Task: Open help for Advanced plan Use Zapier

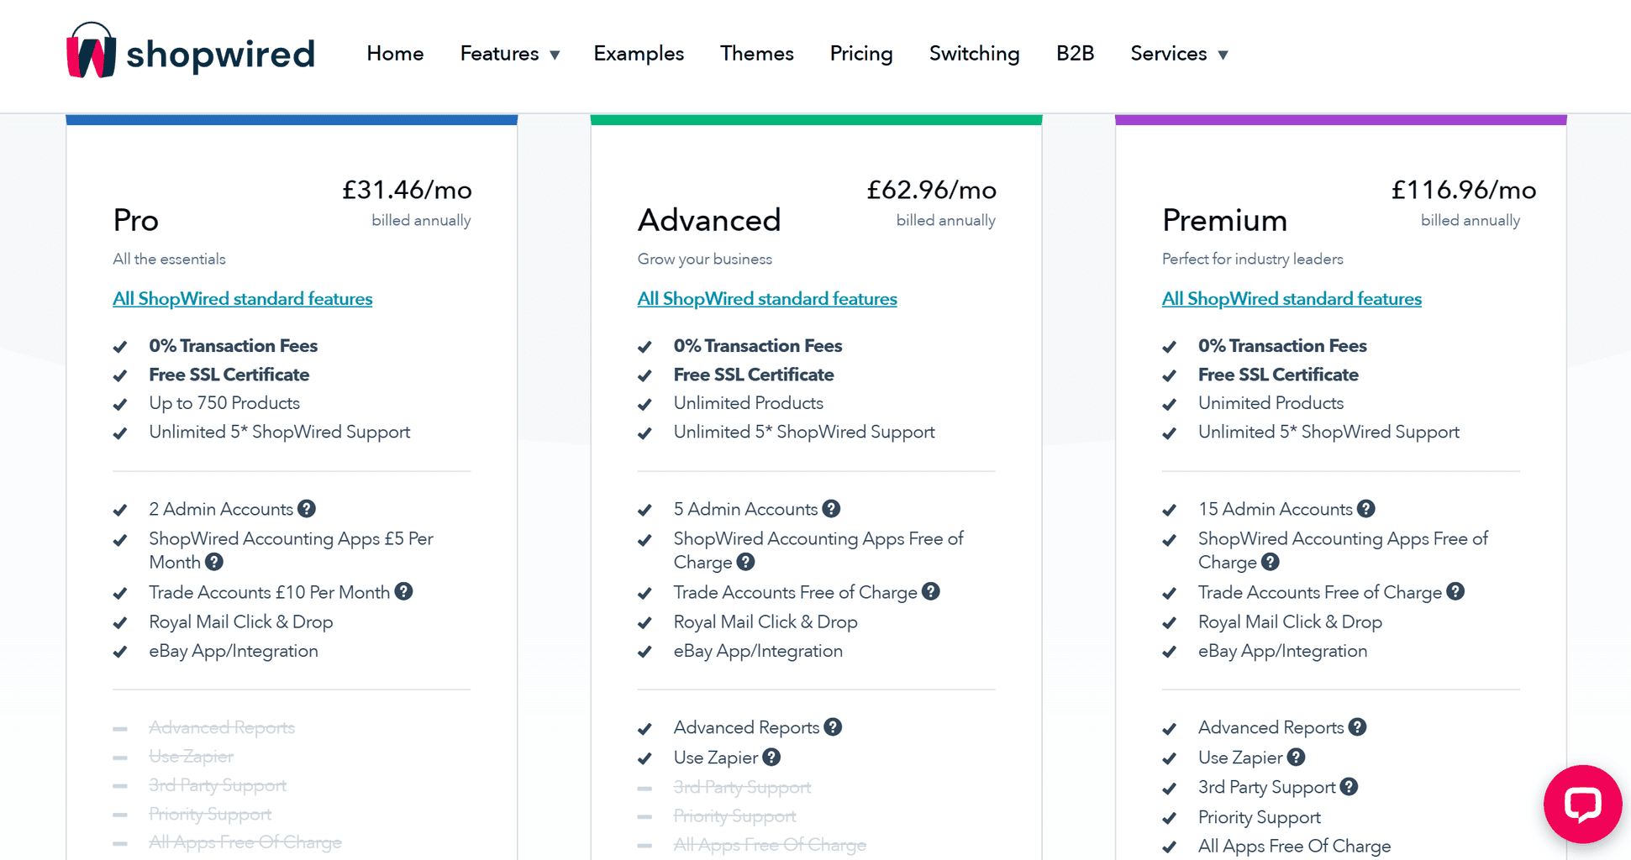Action: [771, 757]
